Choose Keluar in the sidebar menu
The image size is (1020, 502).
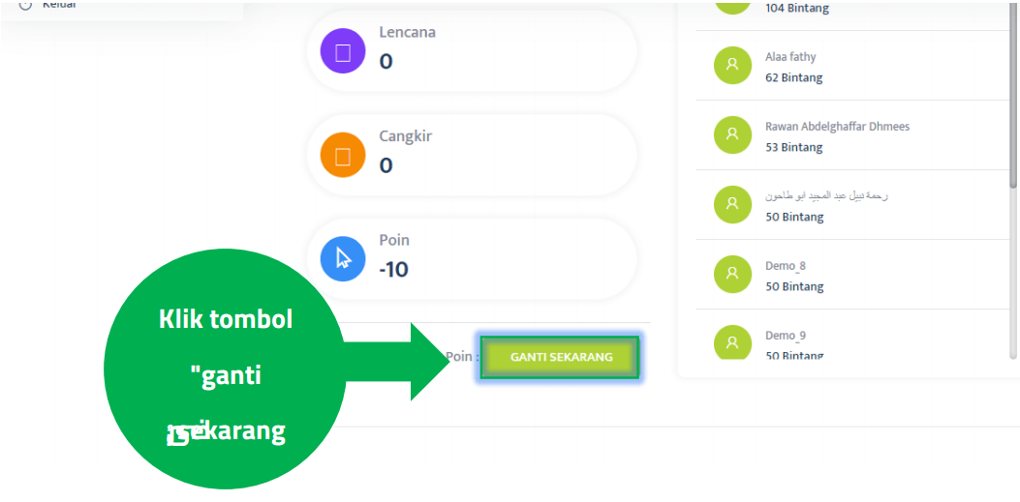coord(58,5)
